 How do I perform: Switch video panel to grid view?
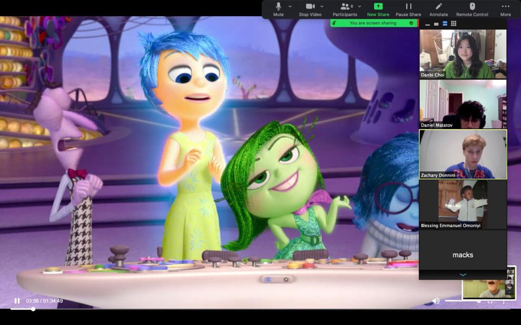point(454,24)
